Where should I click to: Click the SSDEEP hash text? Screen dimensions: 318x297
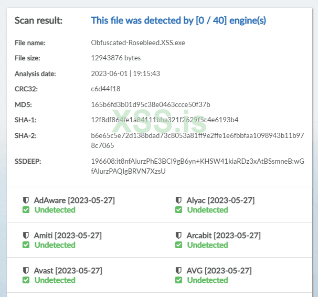[x=197, y=166]
